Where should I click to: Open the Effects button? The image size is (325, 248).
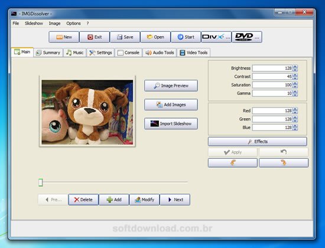pyautogui.click(x=258, y=142)
